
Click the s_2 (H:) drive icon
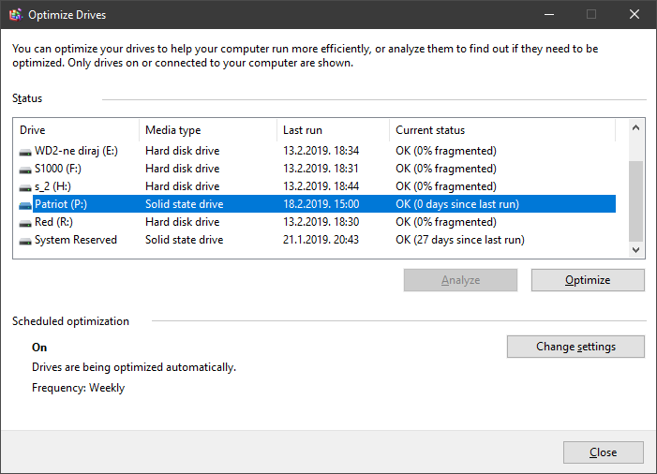(25, 187)
